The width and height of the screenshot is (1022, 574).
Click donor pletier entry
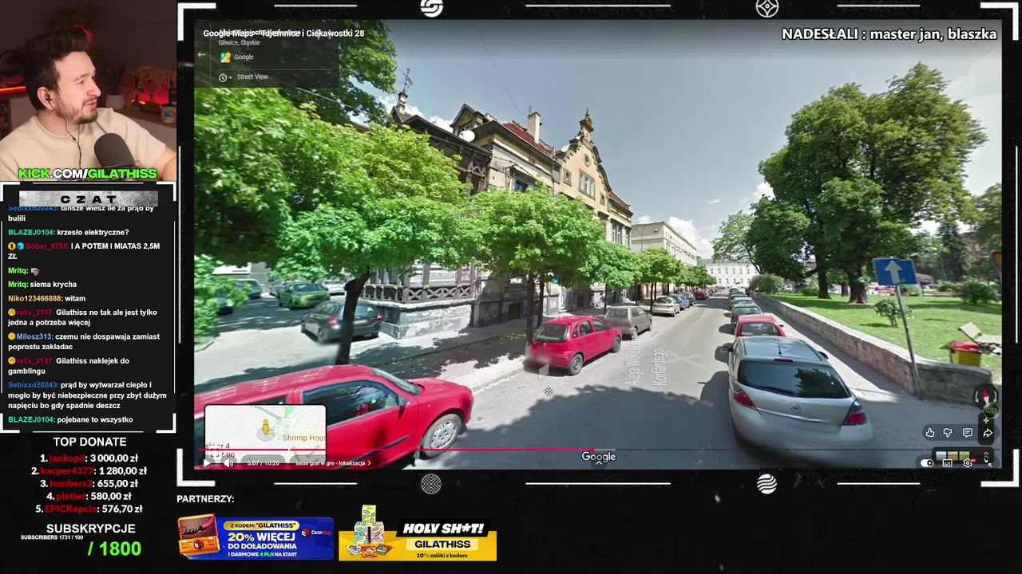click(x=89, y=496)
